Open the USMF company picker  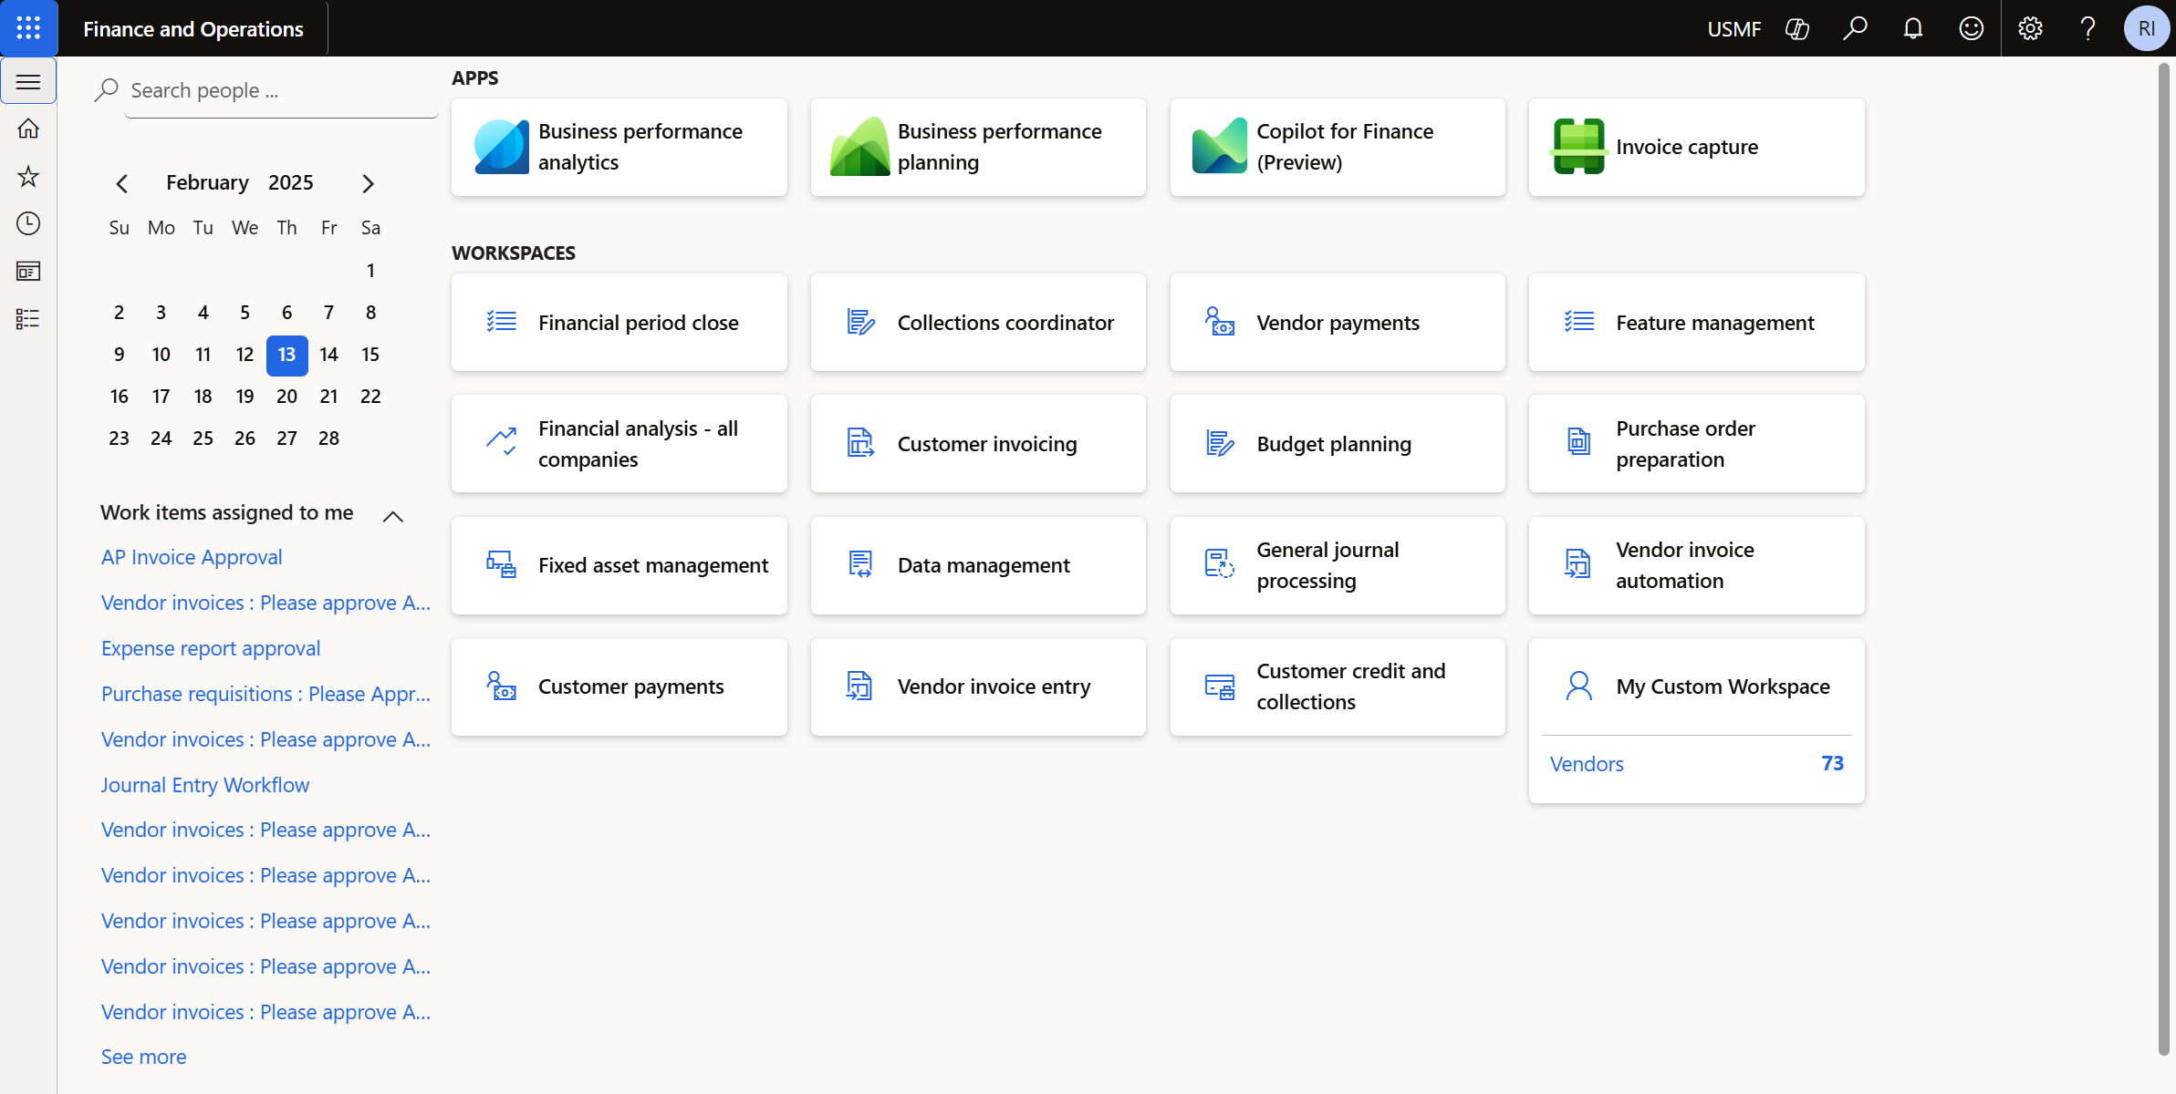coord(1734,29)
